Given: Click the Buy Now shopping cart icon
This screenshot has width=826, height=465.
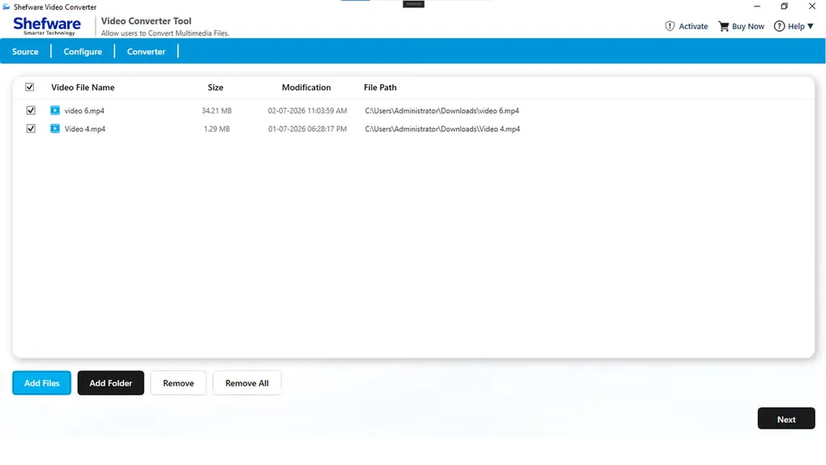Looking at the screenshot, I should coord(724,27).
